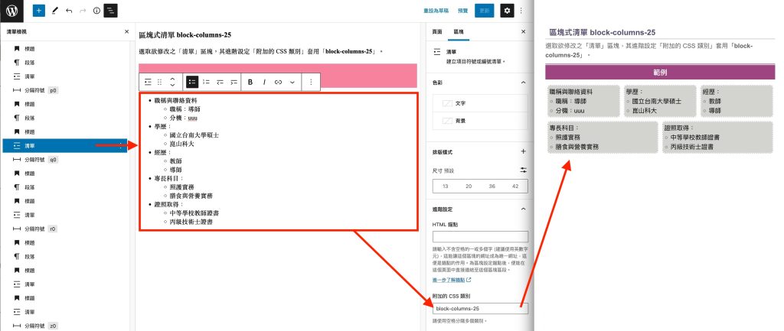Image resolution: width=784 pixels, height=331 pixels.
Task: Open the top-right options menu
Action: point(521,11)
